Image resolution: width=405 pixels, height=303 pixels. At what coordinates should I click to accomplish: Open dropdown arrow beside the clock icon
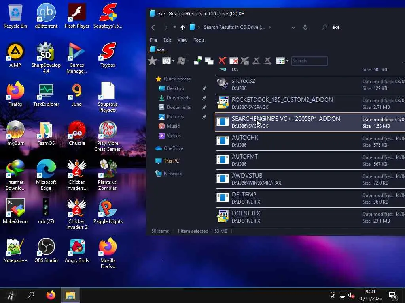pos(173,61)
